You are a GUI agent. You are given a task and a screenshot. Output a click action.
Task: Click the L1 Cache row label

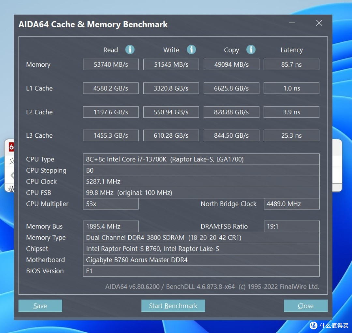click(39, 88)
